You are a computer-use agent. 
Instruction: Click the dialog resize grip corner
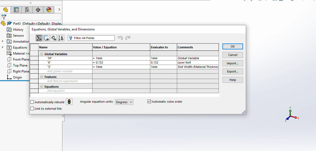point(244,112)
